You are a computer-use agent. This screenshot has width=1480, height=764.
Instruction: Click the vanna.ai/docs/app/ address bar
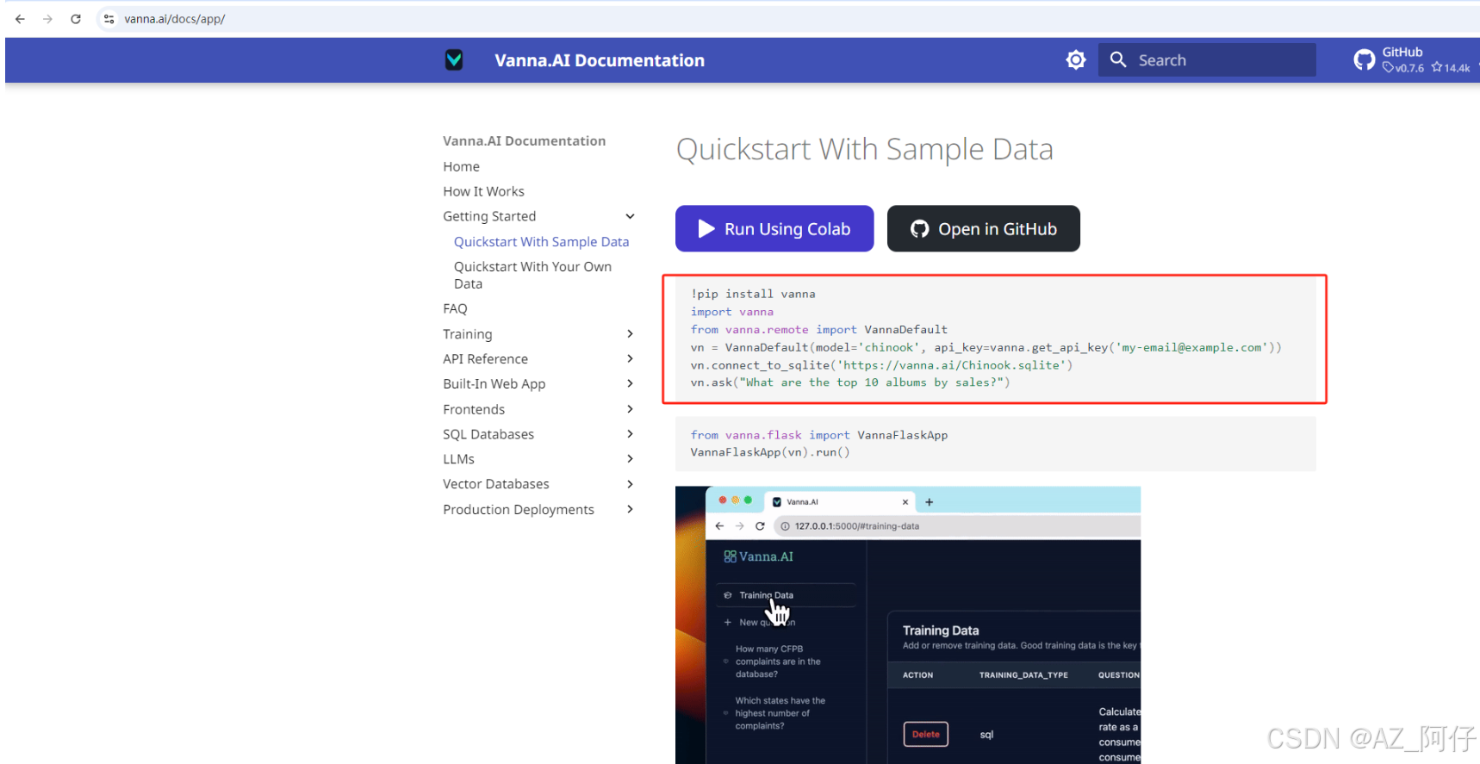pyautogui.click(x=174, y=19)
